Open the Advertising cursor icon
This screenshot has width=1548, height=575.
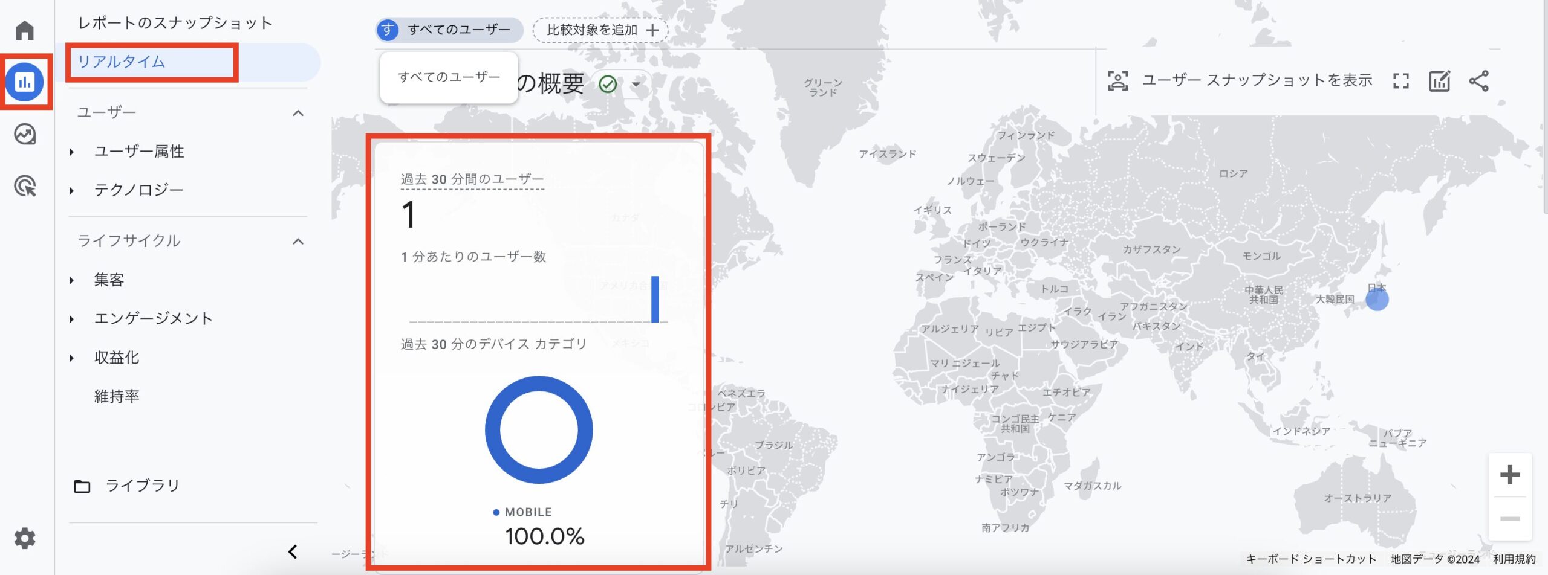click(25, 186)
